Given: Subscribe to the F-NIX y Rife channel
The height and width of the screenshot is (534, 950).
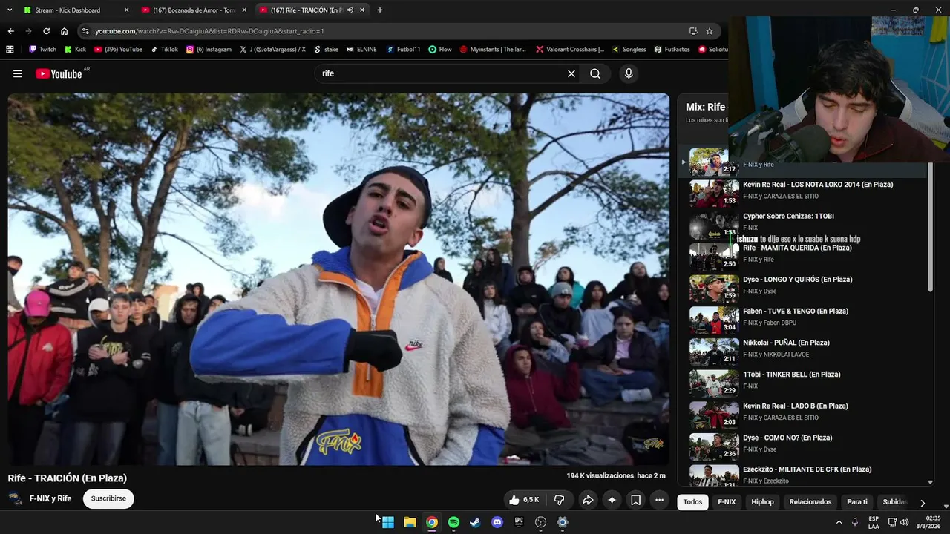Looking at the screenshot, I should coord(108,498).
